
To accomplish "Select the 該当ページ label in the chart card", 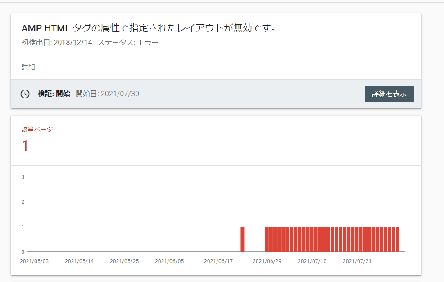I will pos(37,130).
